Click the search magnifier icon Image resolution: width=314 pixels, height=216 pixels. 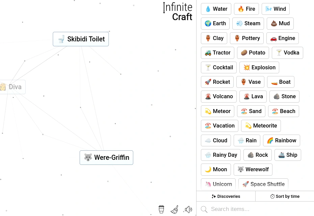(204, 209)
